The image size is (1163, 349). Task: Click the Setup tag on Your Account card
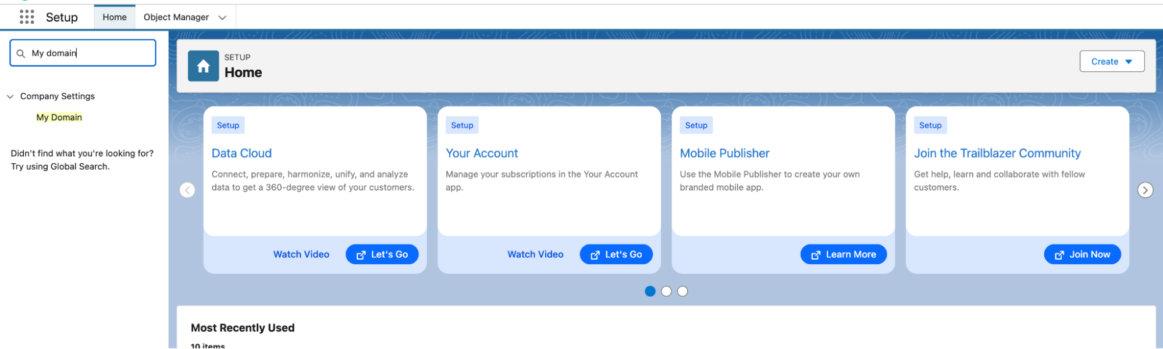coord(462,125)
